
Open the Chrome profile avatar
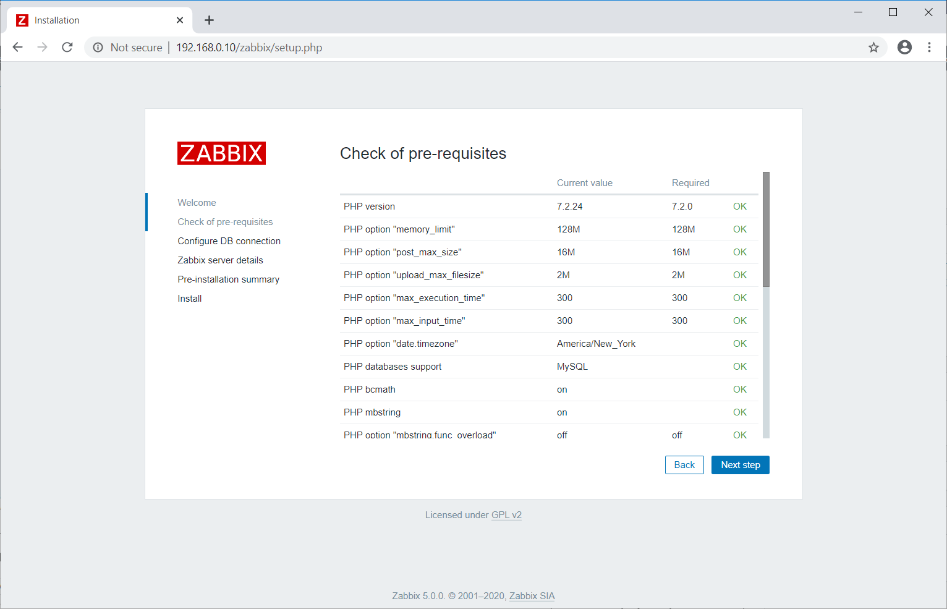point(904,48)
